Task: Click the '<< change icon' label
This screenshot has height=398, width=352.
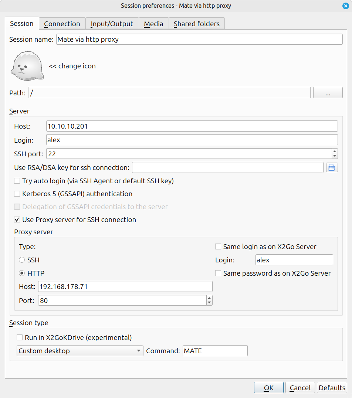Action: click(72, 66)
